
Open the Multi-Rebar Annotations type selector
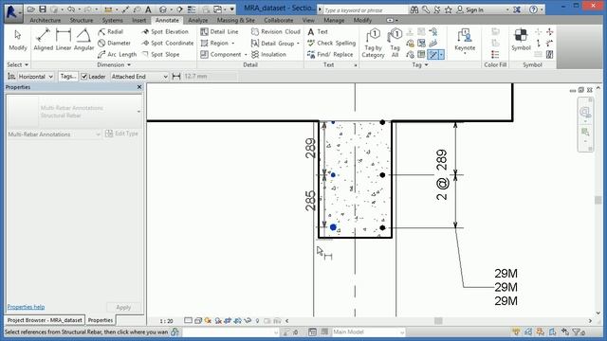coord(74,112)
